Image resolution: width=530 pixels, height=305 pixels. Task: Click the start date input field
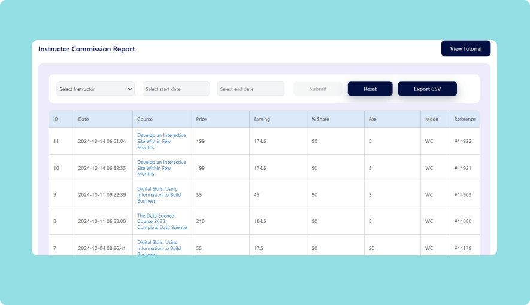[x=176, y=89]
